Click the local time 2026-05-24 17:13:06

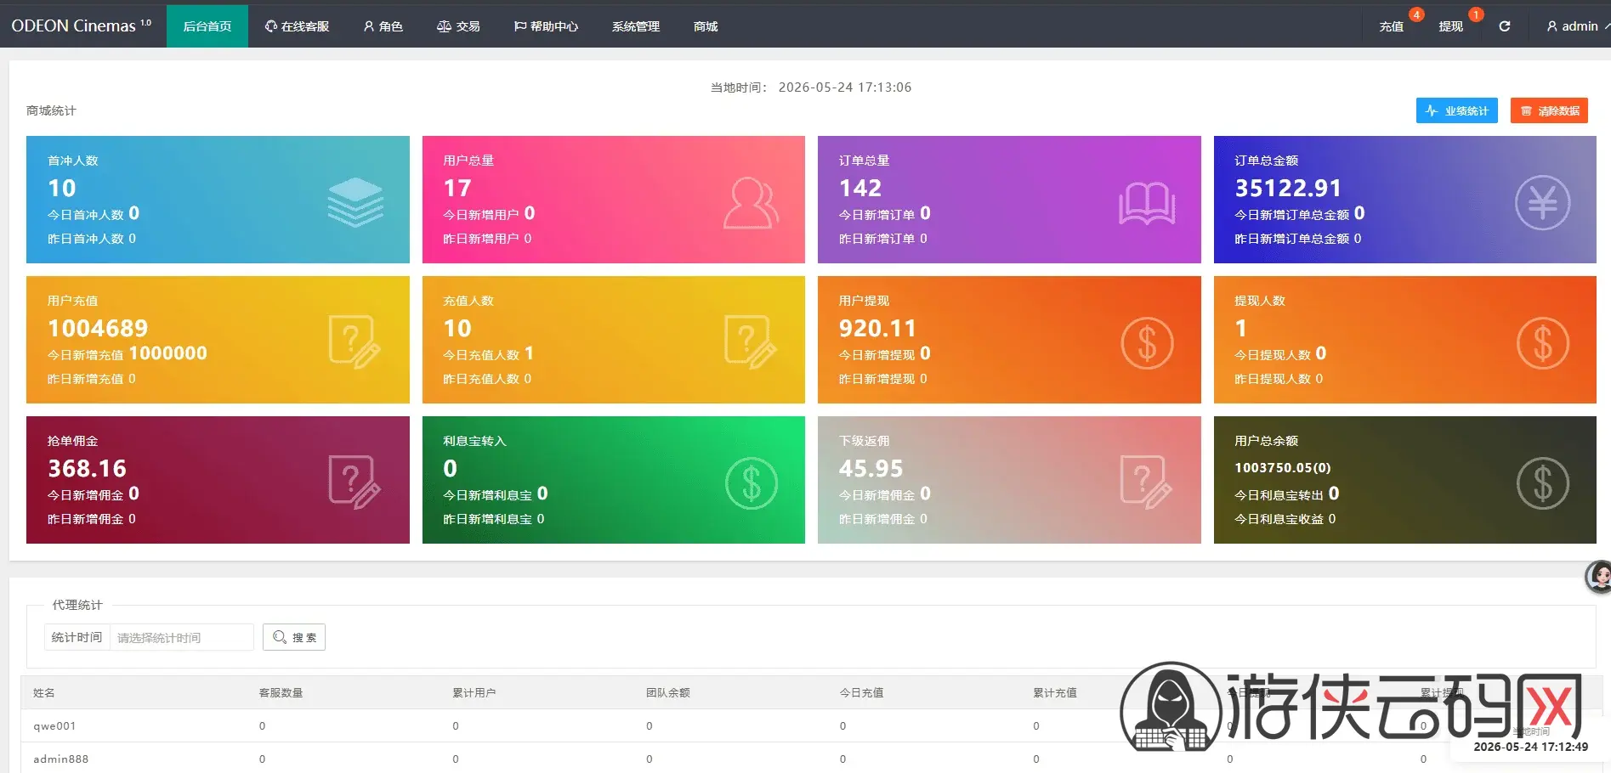coord(845,87)
